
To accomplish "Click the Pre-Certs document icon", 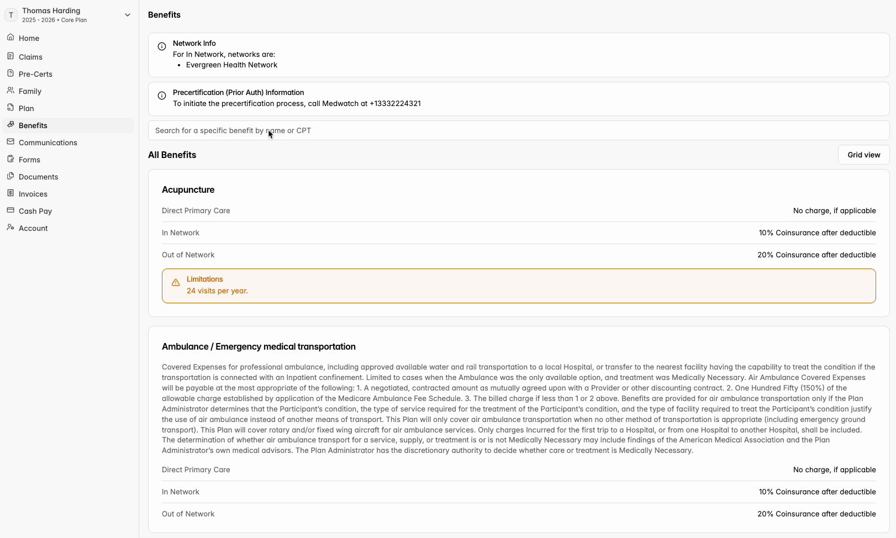I will 10,73.
